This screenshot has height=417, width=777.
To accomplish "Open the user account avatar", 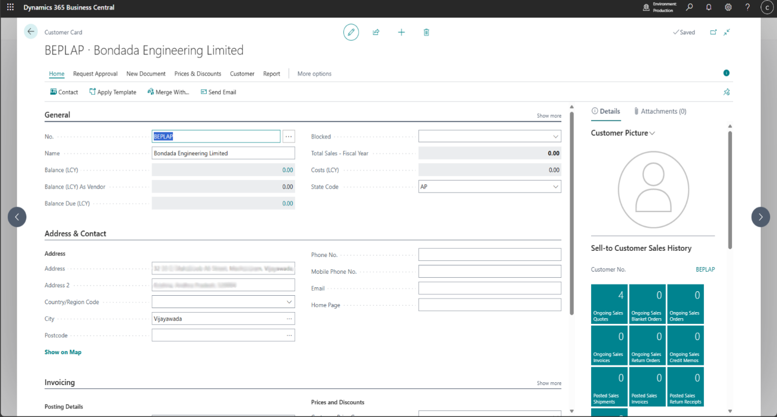I will coord(767,7).
